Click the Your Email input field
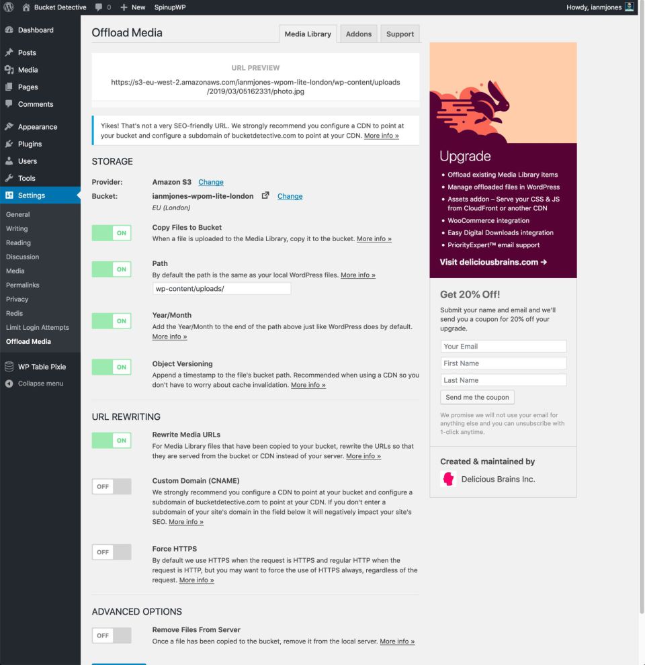 (503, 347)
